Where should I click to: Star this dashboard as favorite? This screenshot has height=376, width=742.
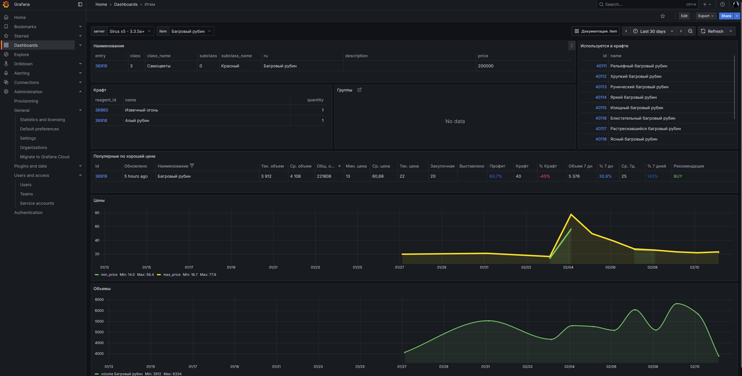click(662, 16)
